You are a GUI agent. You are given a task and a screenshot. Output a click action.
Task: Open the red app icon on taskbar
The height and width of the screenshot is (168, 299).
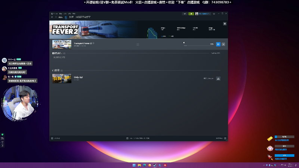pos(165,165)
